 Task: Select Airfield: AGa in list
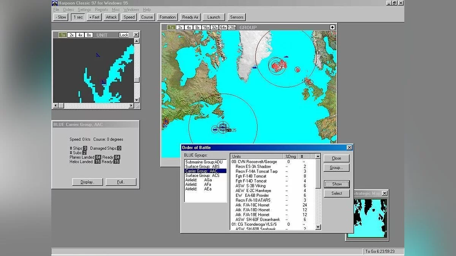tap(205, 180)
